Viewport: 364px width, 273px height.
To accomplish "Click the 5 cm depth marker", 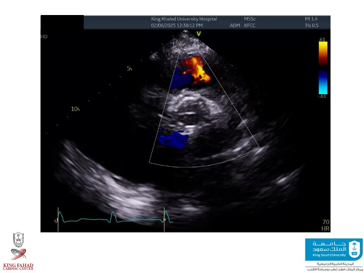I will [x=129, y=68].
